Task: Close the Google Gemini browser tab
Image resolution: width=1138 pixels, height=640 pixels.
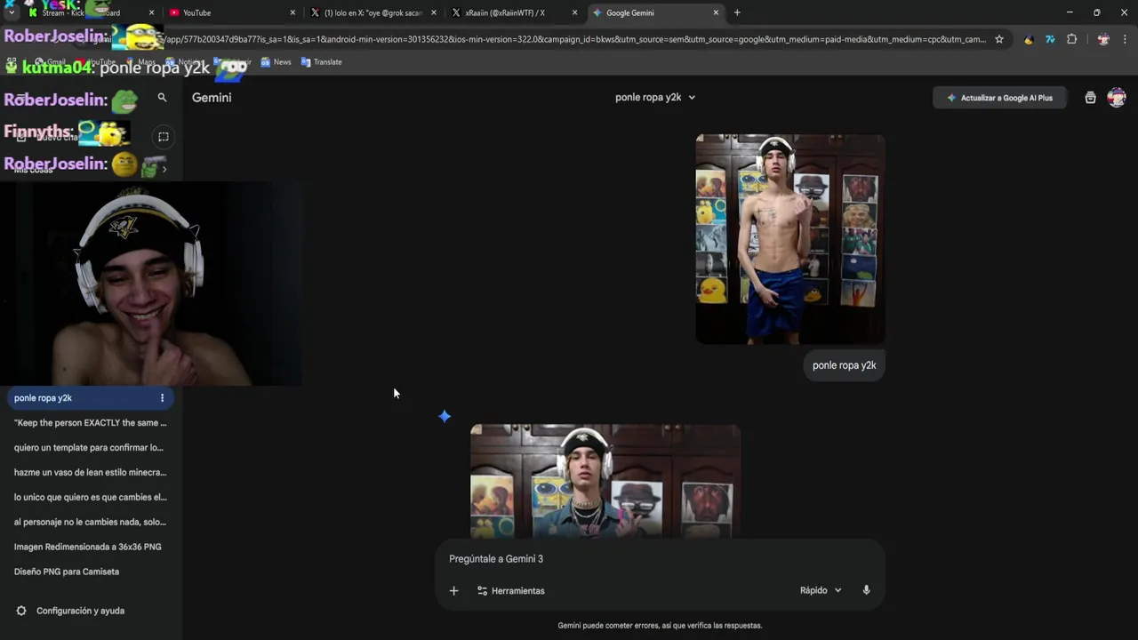Action: pyautogui.click(x=716, y=12)
